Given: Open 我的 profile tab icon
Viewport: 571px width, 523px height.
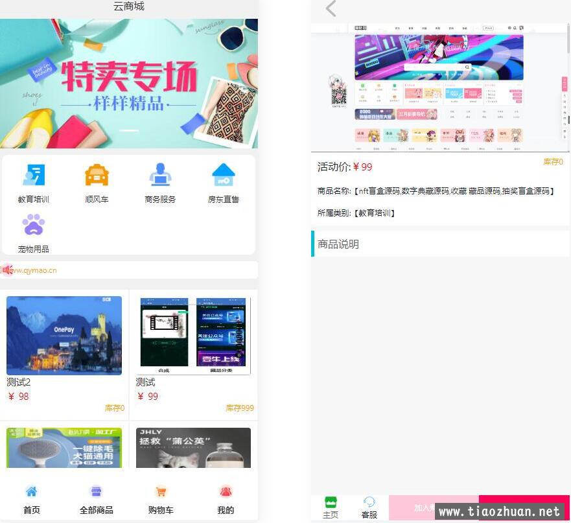Looking at the screenshot, I should 226,492.
